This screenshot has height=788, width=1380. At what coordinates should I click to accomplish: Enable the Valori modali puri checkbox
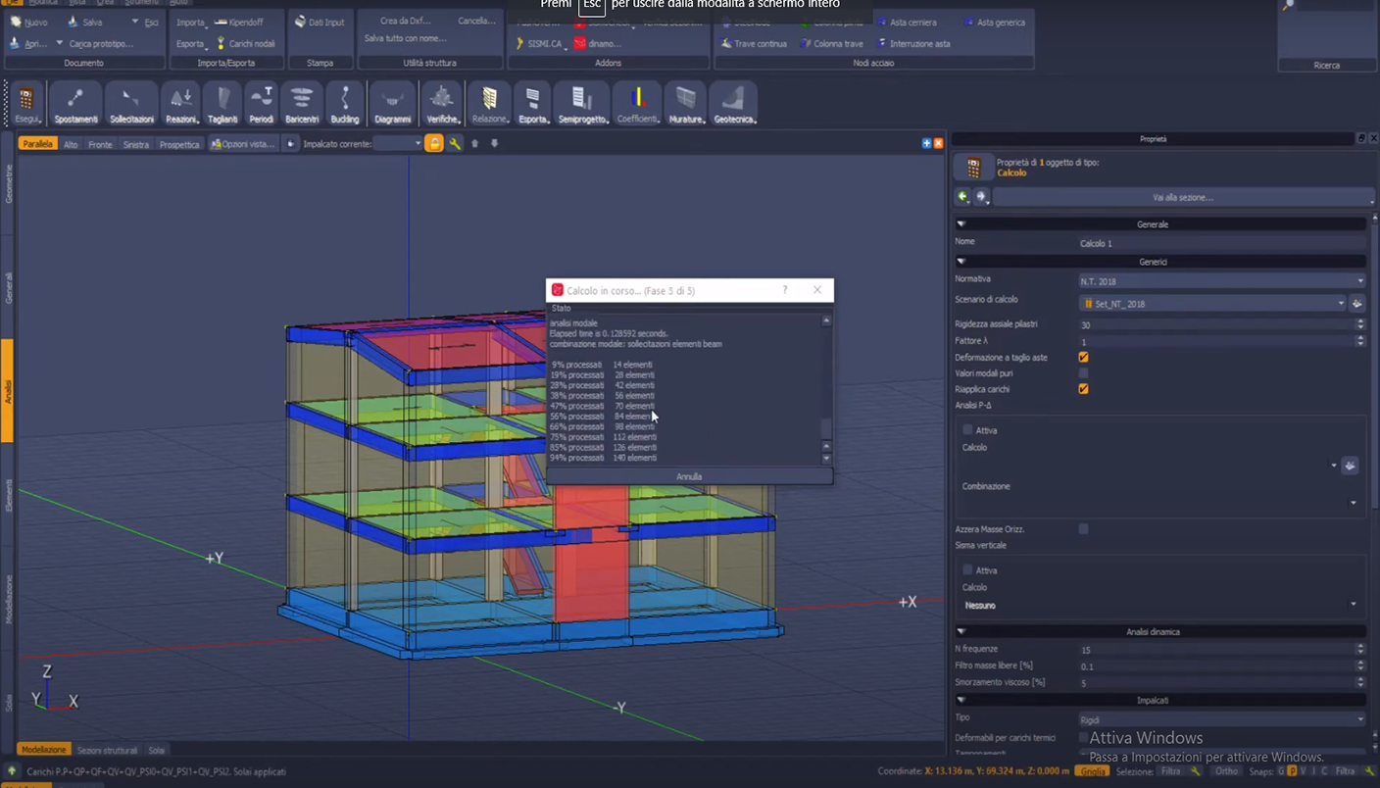pyautogui.click(x=1083, y=373)
